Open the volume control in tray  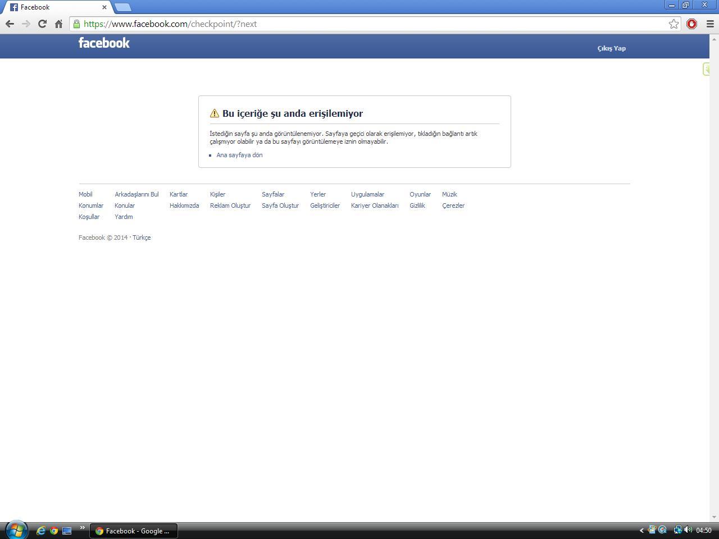tap(688, 530)
